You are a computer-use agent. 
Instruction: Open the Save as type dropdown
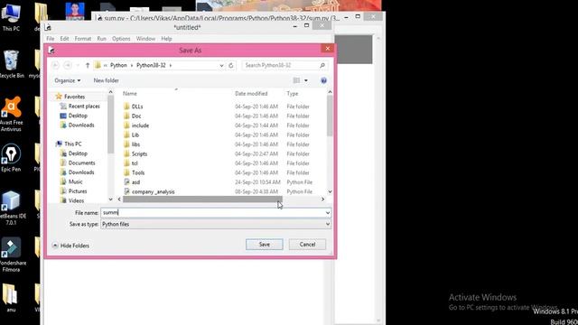tap(216, 224)
